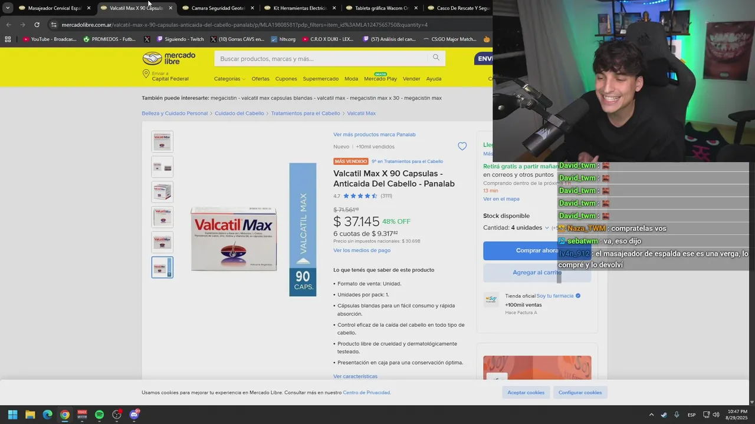
Task: Open the Chrome tab search dropdown
Action: coord(7,8)
